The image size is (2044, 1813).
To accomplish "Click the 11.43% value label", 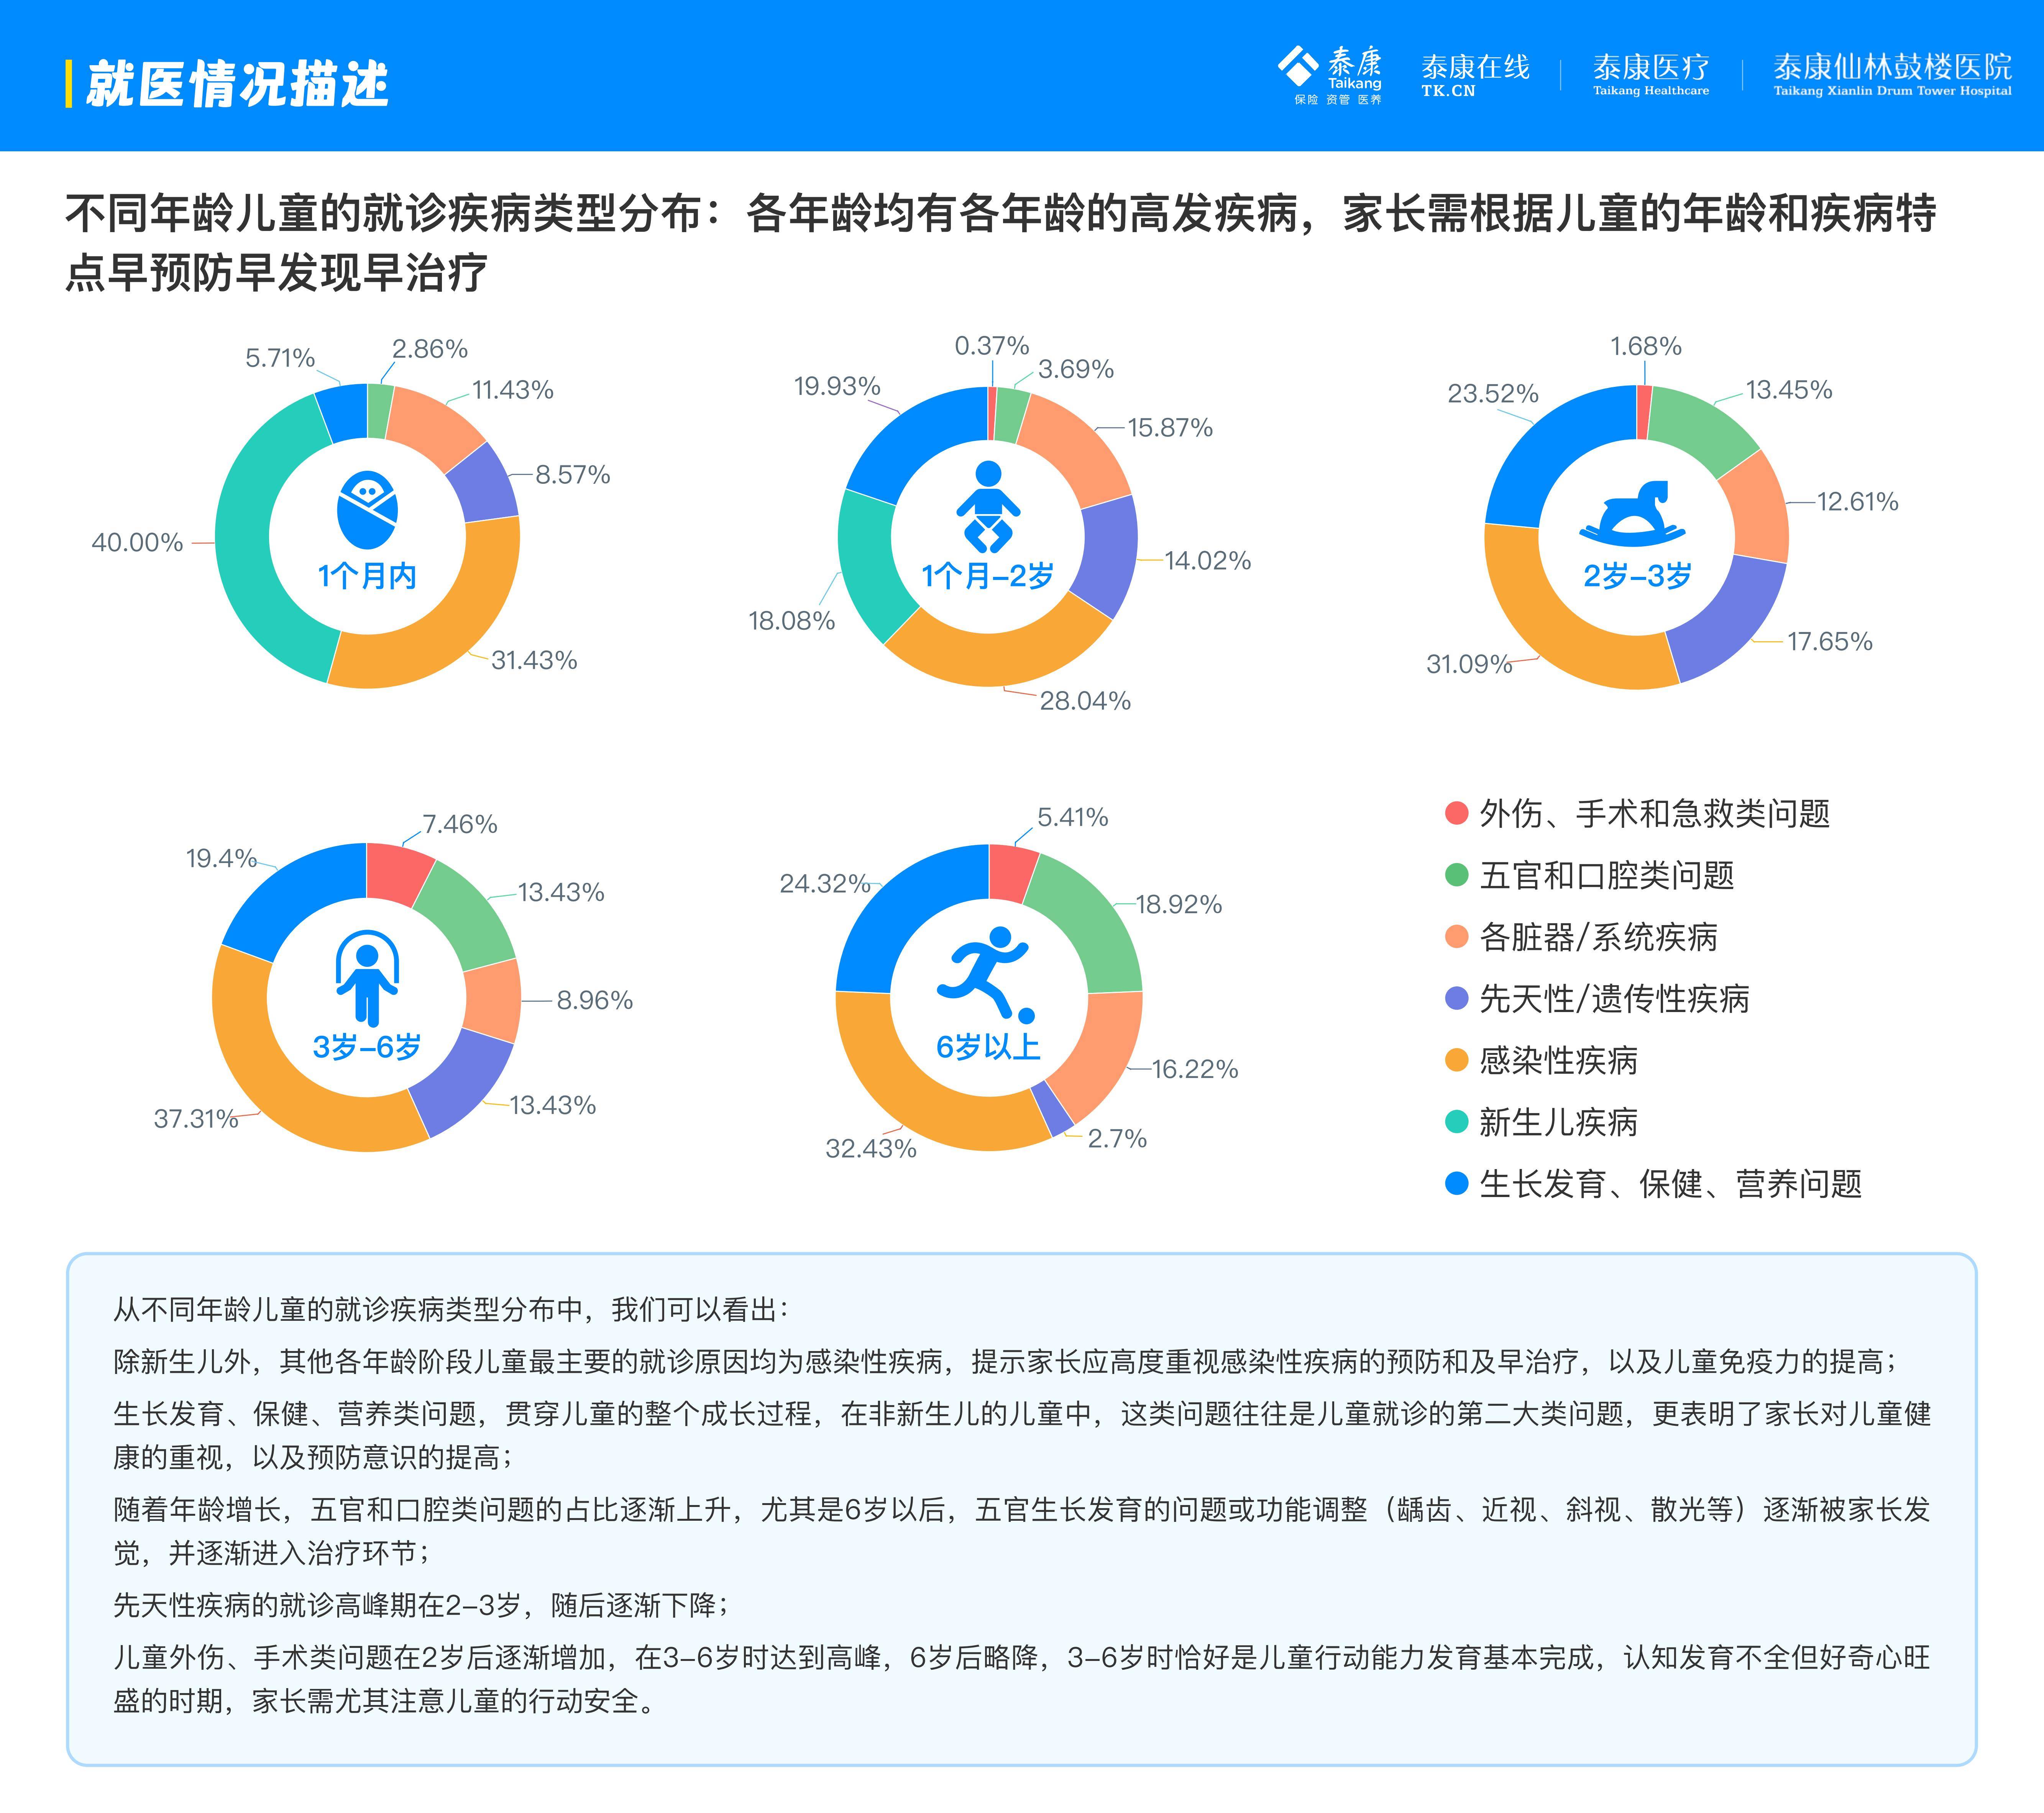I will 512,390.
